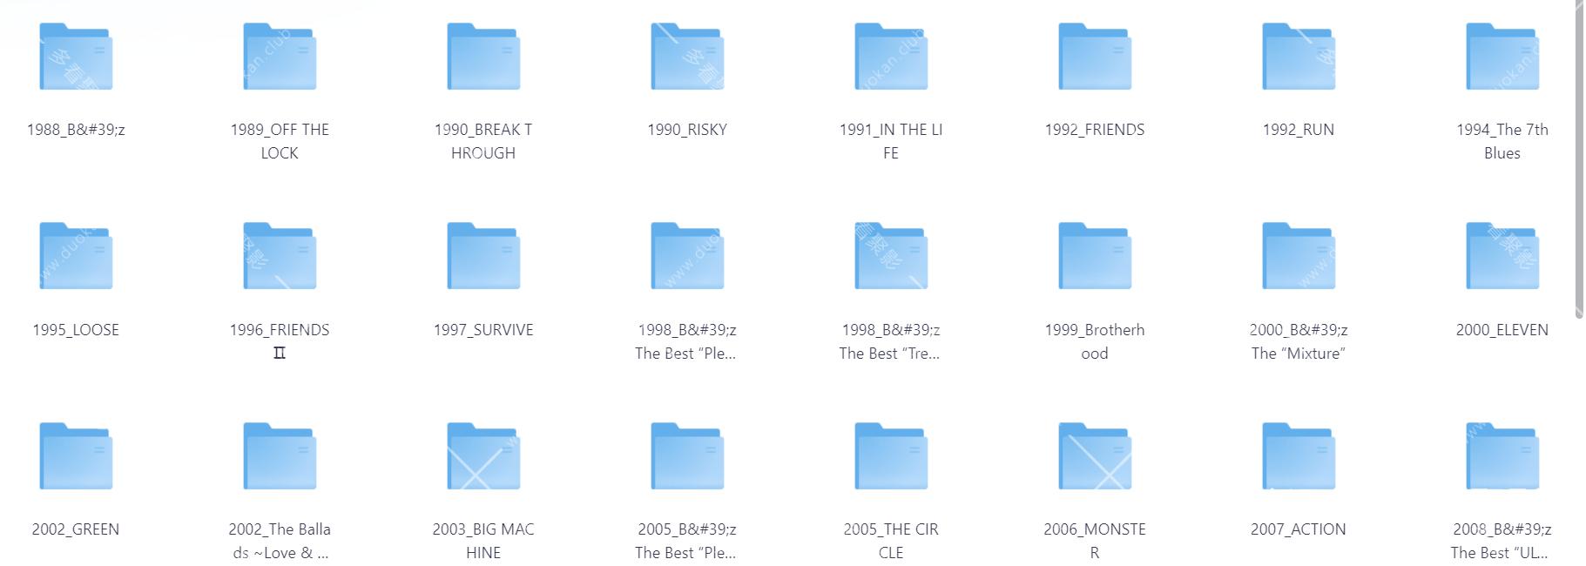Open the 1992_FRIENDS folder icon

(x=1095, y=57)
